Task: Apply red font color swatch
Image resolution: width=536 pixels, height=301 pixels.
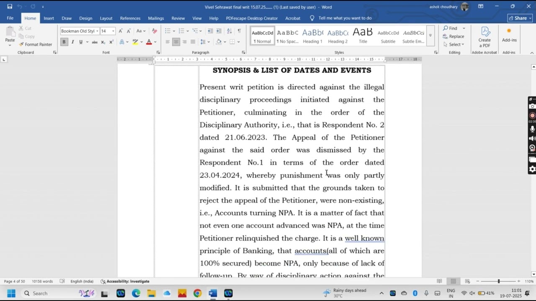Action: (149, 42)
